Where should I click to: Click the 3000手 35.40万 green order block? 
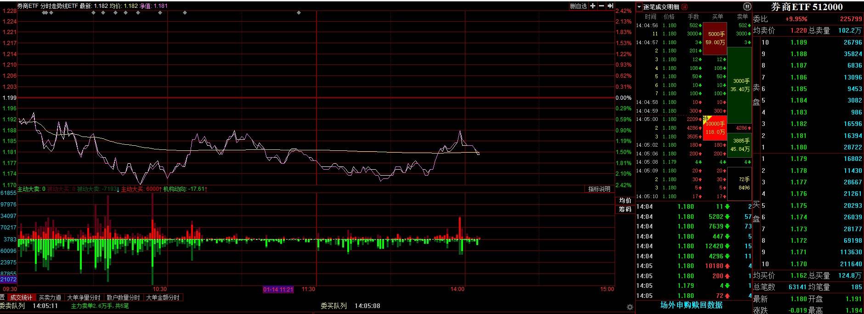[x=740, y=85]
